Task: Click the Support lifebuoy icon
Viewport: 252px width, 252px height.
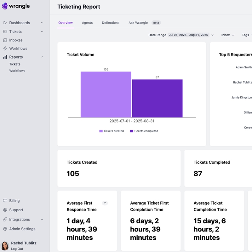Action: 5,210
